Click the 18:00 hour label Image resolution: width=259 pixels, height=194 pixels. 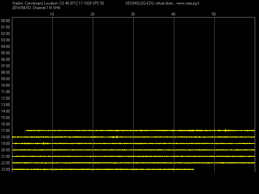coord(6,137)
